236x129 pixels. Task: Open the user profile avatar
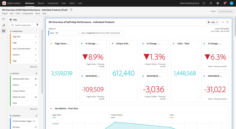pyautogui.click(x=232, y=3)
